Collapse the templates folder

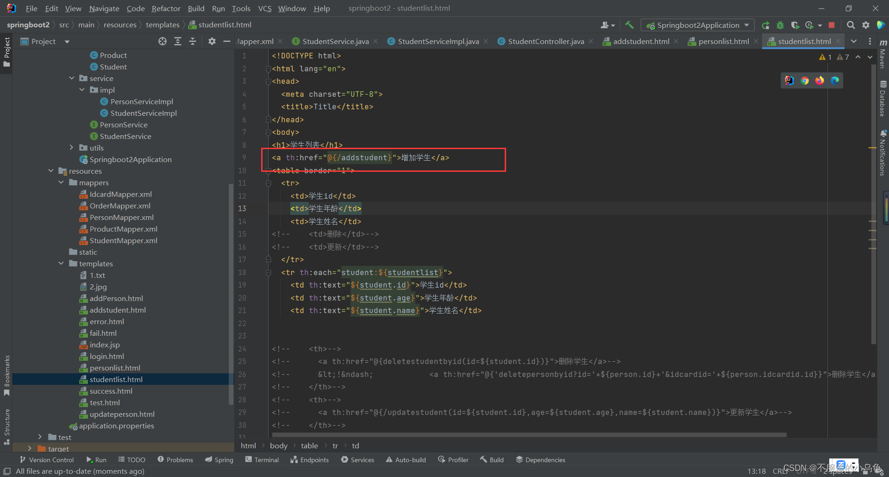click(x=61, y=264)
